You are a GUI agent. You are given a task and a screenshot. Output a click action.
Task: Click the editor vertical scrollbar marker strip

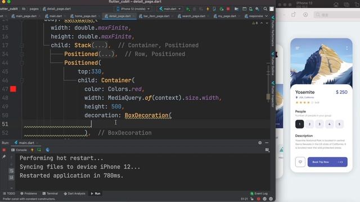pyautogui.click(x=268, y=82)
